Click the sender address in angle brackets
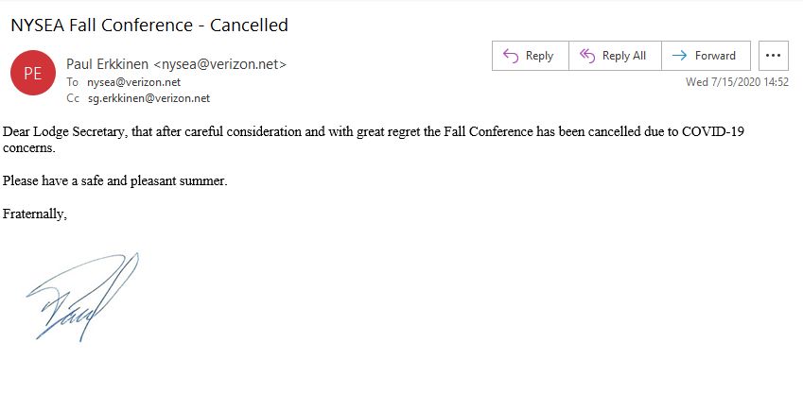Screen dimensions: 803x411 point(219,64)
